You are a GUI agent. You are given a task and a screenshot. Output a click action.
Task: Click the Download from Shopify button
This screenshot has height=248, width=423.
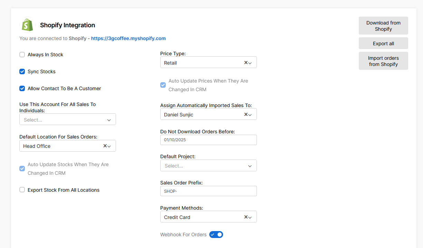(383, 26)
